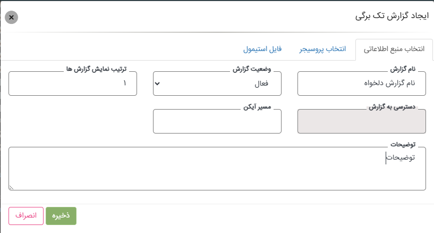Viewport: 434px width, 233px height.
Task: Open the فایل استیمول tab
Action: pos(262,49)
